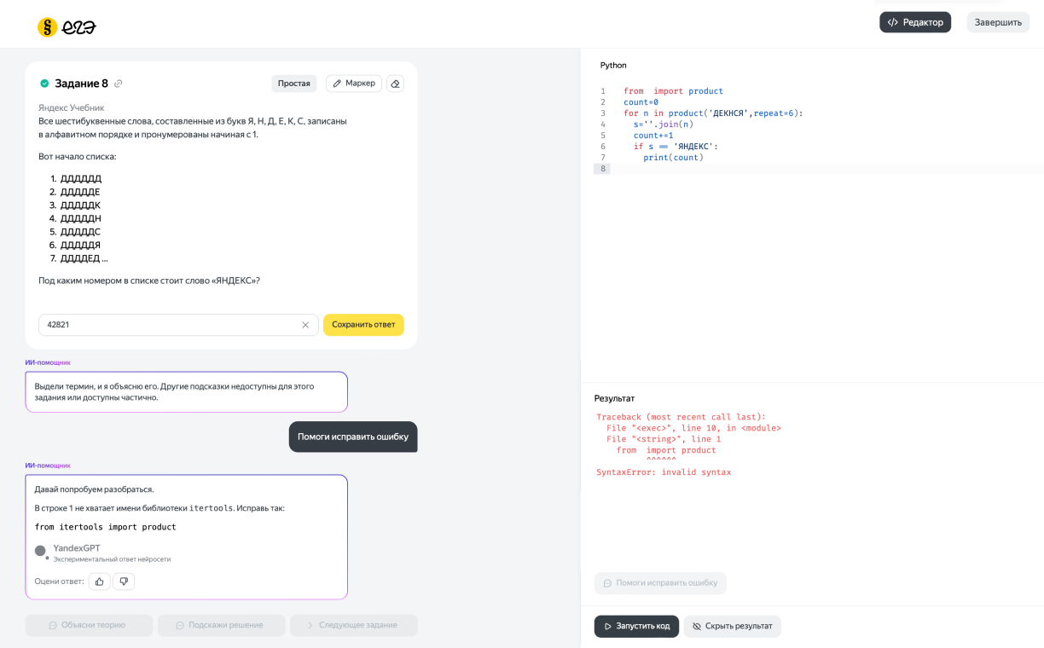Click the Traceback first line
This screenshot has width=1044, height=648.
(681, 417)
